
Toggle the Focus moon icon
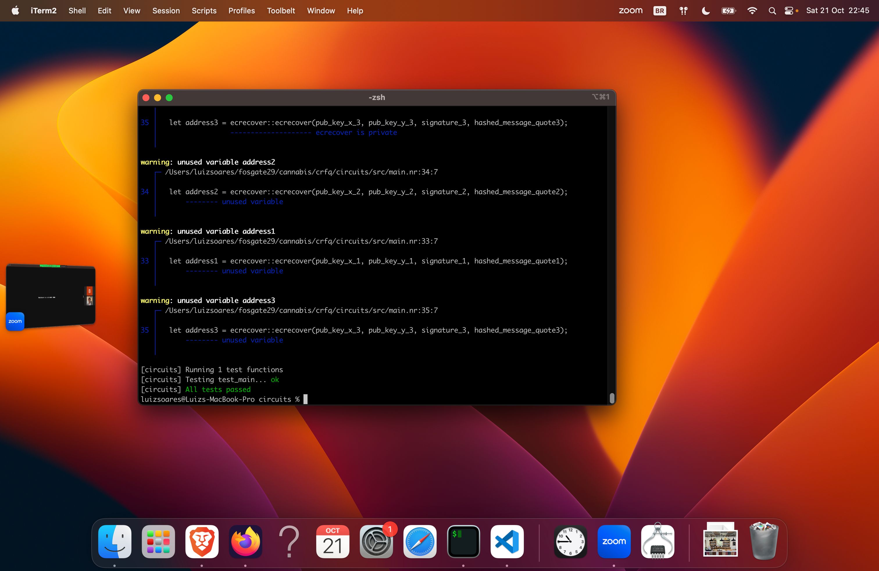(705, 11)
